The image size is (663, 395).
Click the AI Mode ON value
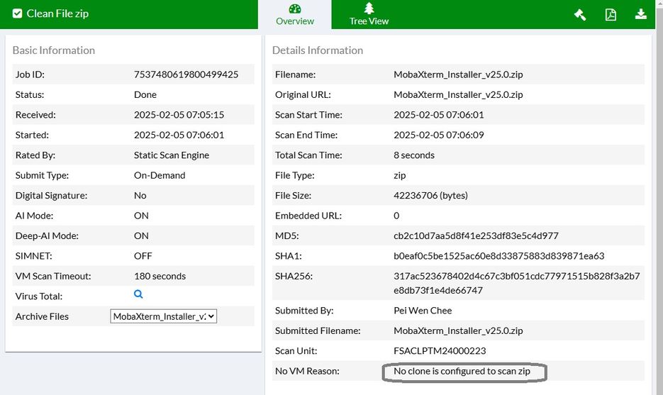[141, 216]
